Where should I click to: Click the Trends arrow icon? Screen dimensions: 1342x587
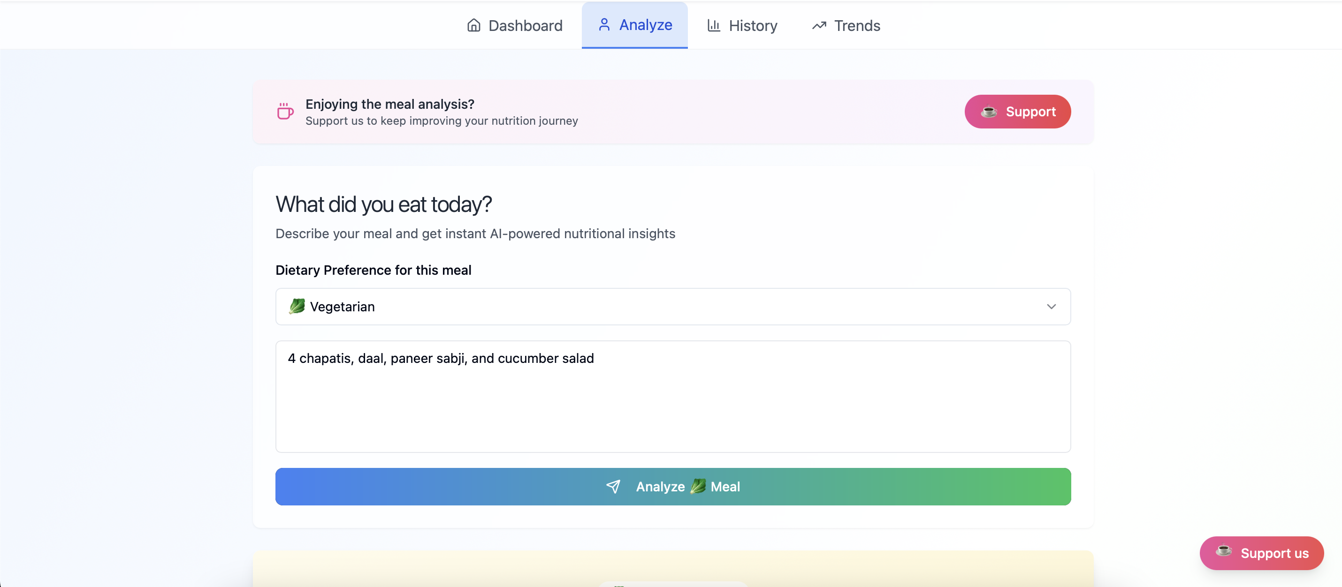pyautogui.click(x=819, y=25)
